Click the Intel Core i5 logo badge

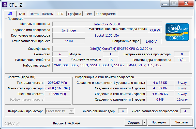click(x=177, y=32)
